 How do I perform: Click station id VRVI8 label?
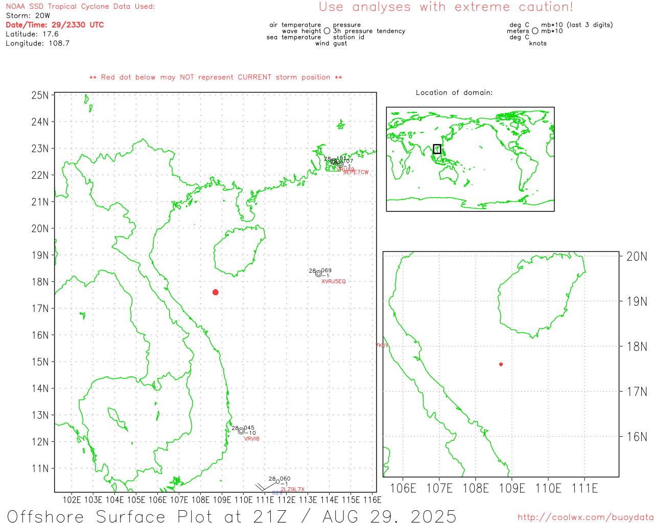(251, 439)
